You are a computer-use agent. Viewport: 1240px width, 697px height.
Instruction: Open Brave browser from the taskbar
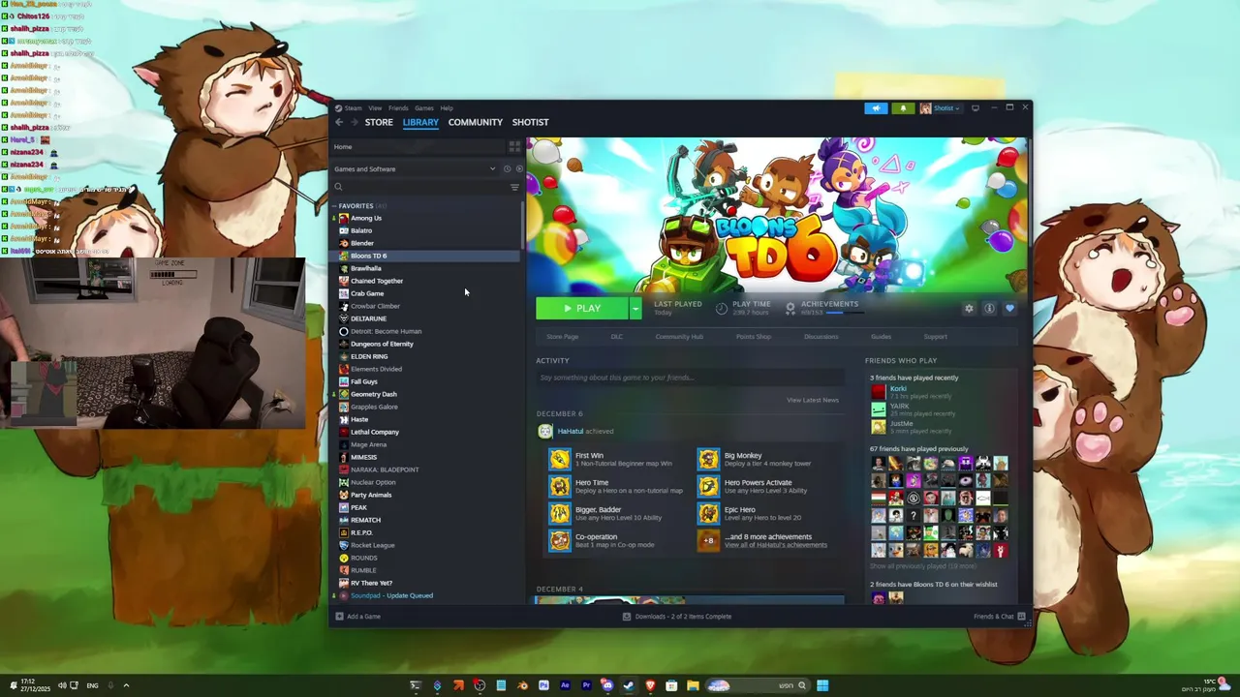tap(650, 685)
